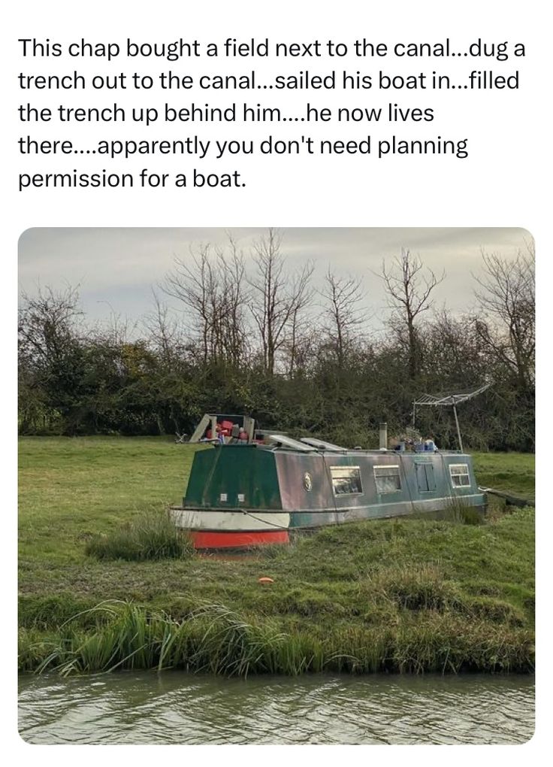Click the text line "permission for a boat."

132,180
